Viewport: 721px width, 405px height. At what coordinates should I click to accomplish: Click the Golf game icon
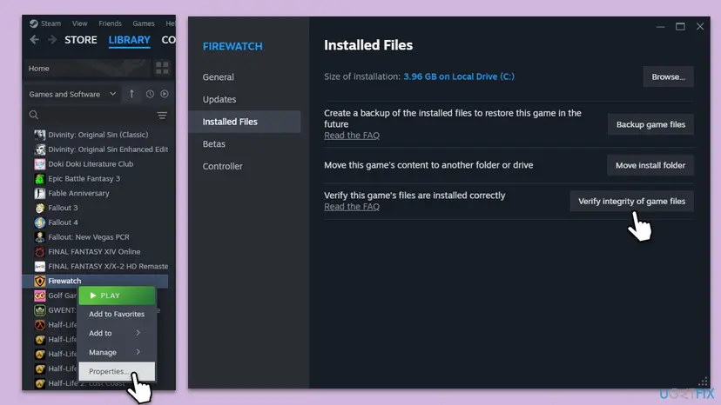(40, 295)
